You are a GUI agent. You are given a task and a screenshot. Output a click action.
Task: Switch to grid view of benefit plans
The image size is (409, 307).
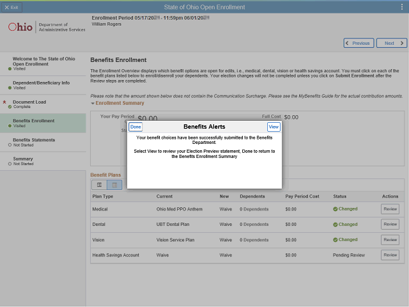(x=114, y=185)
